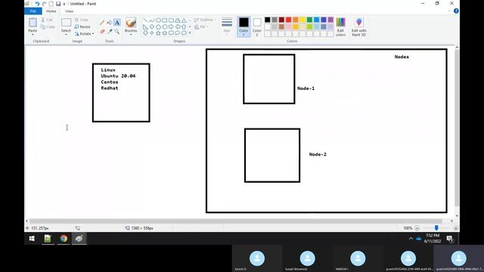Collapse the ribbon with the chevron
The image size is (484, 272).
tap(449, 11)
